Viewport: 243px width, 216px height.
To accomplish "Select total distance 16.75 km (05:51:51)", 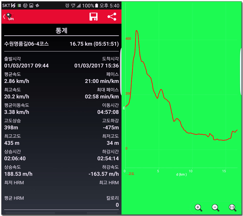I will [94, 44].
